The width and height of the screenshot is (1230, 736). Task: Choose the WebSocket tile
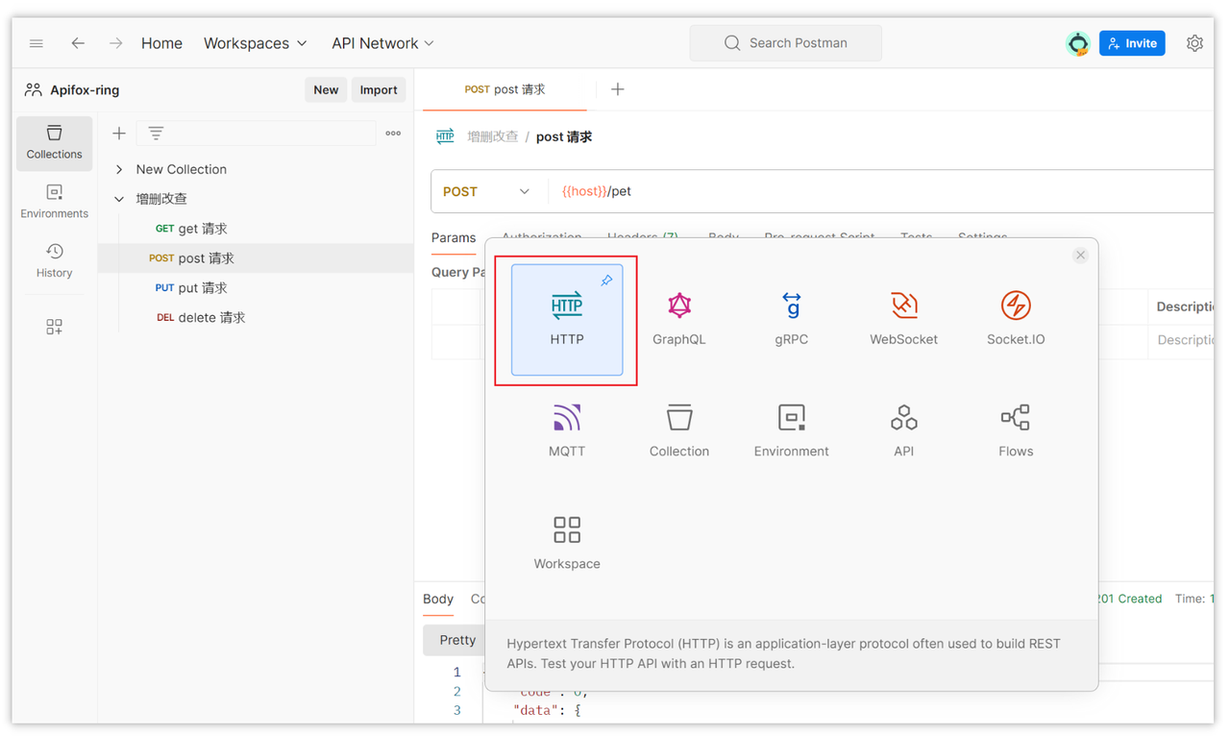click(904, 320)
